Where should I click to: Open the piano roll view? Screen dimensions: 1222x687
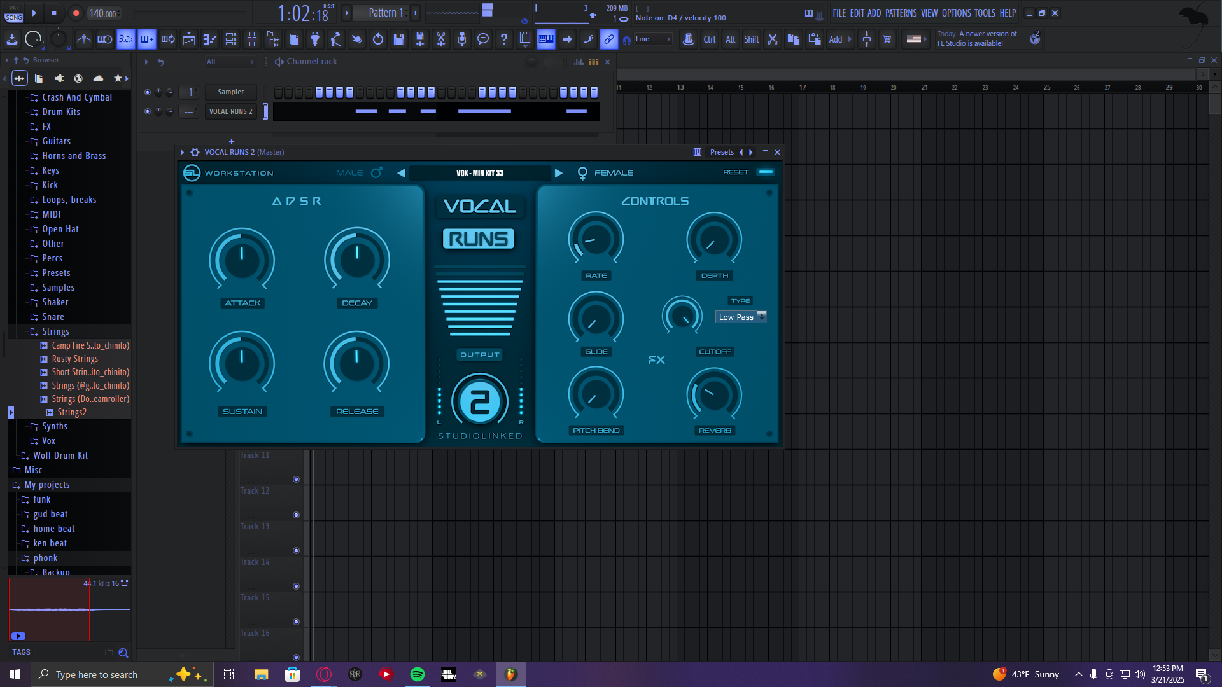(209, 39)
